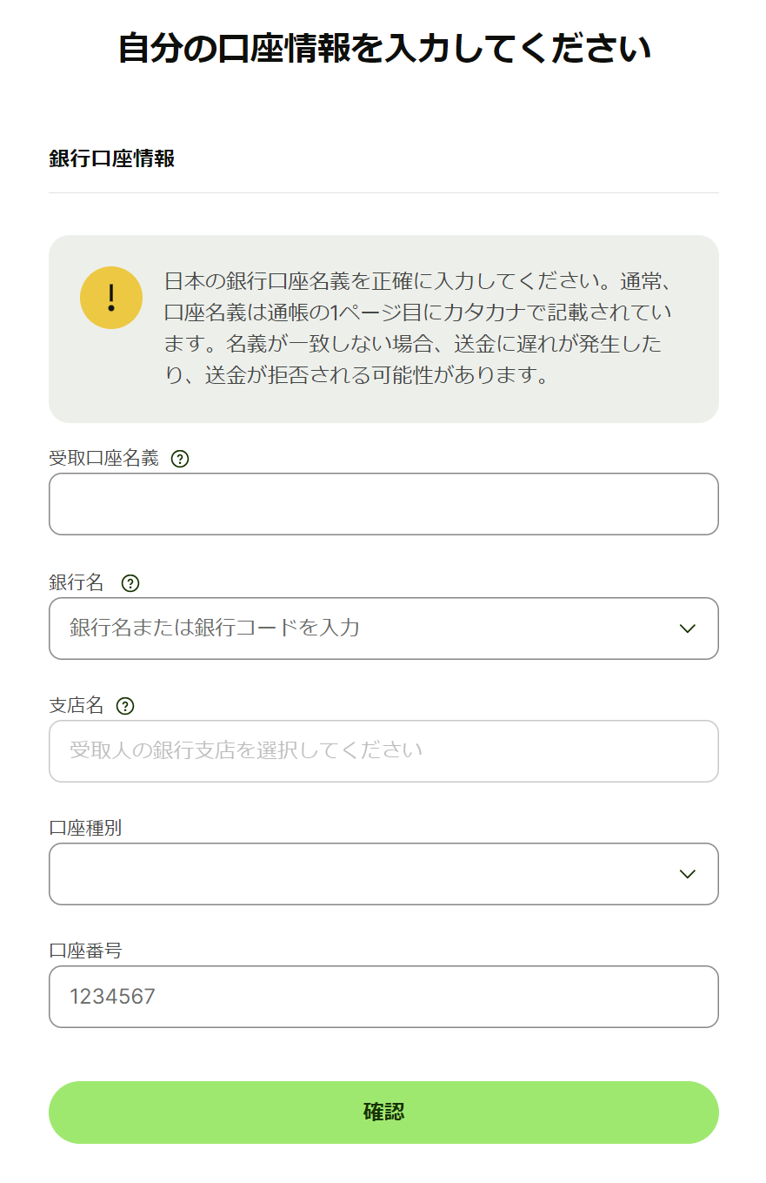Click the 銀行名 label text
Viewport: 766px width, 1183px height.
click(77, 582)
